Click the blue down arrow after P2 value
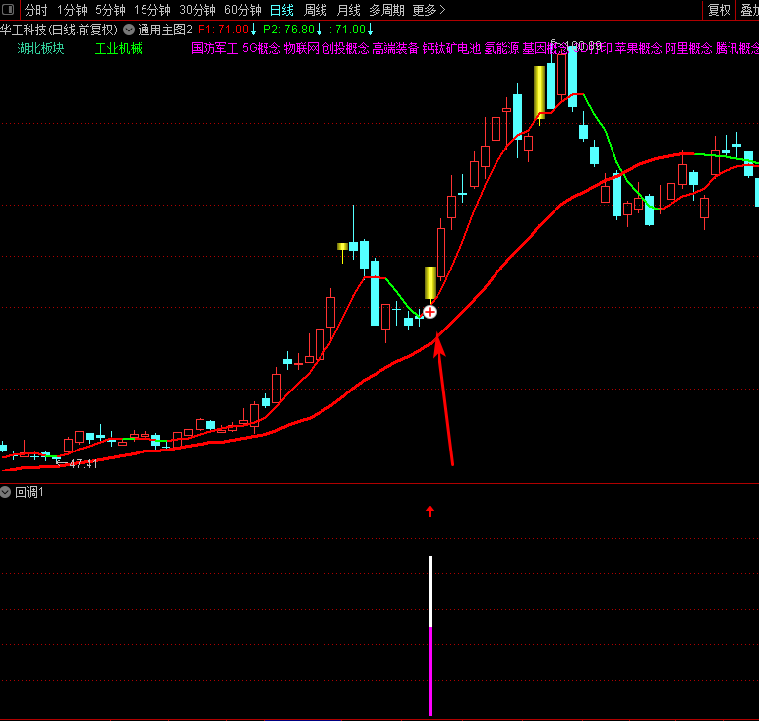The image size is (759, 721). tap(319, 30)
